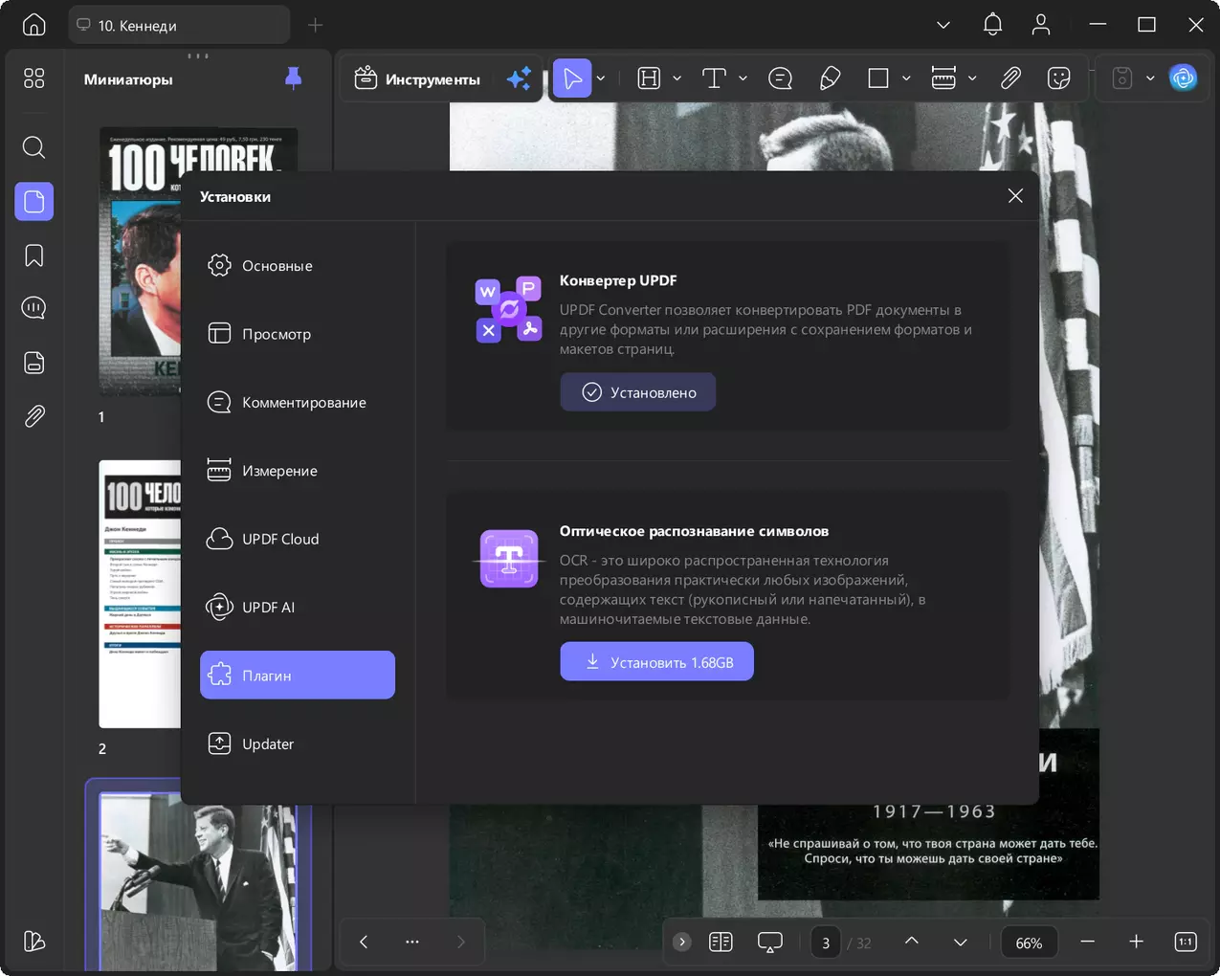
Task: Open the UPDF AI settings section
Action: (298, 607)
